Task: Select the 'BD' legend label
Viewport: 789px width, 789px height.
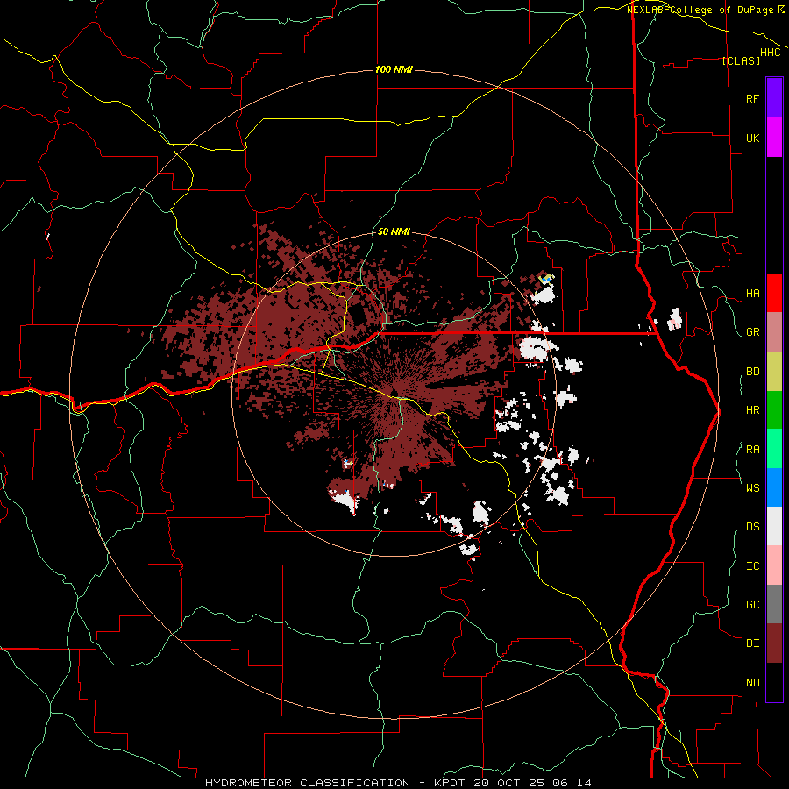Action: (x=752, y=372)
